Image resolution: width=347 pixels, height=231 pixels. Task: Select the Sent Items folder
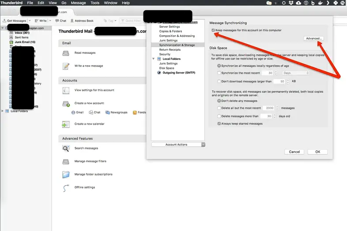[22, 37]
